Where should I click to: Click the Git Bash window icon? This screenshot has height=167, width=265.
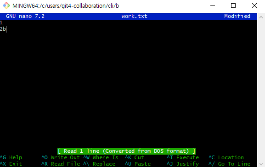click(x=6, y=6)
